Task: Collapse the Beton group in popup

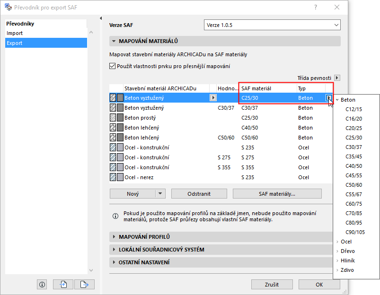Action: [337, 100]
